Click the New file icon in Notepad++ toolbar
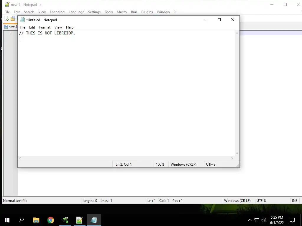This screenshot has width=302, height=226. pos(6,19)
